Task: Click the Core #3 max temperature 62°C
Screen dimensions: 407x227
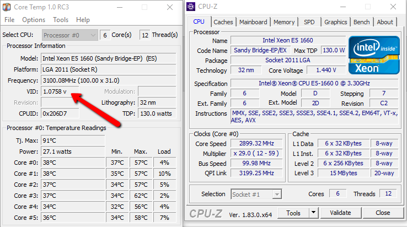Action: 141,196
